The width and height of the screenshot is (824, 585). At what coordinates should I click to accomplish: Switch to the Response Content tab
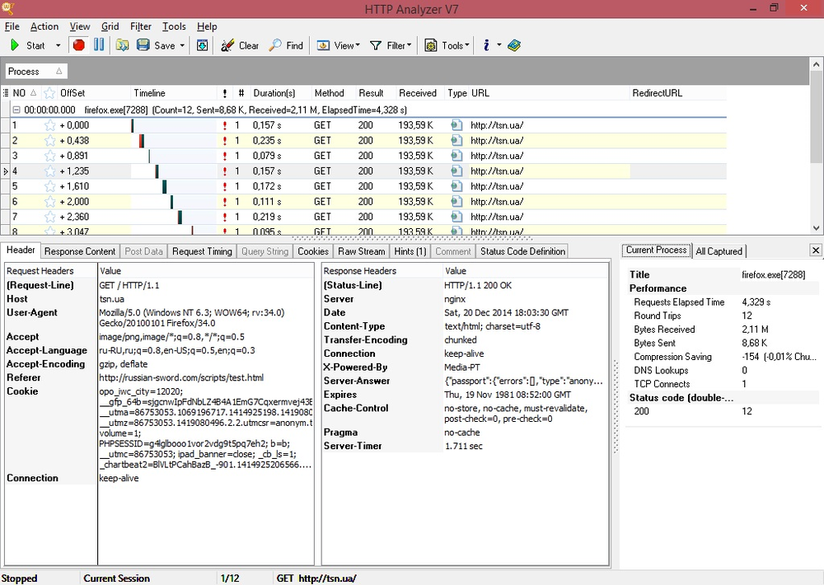click(x=80, y=251)
